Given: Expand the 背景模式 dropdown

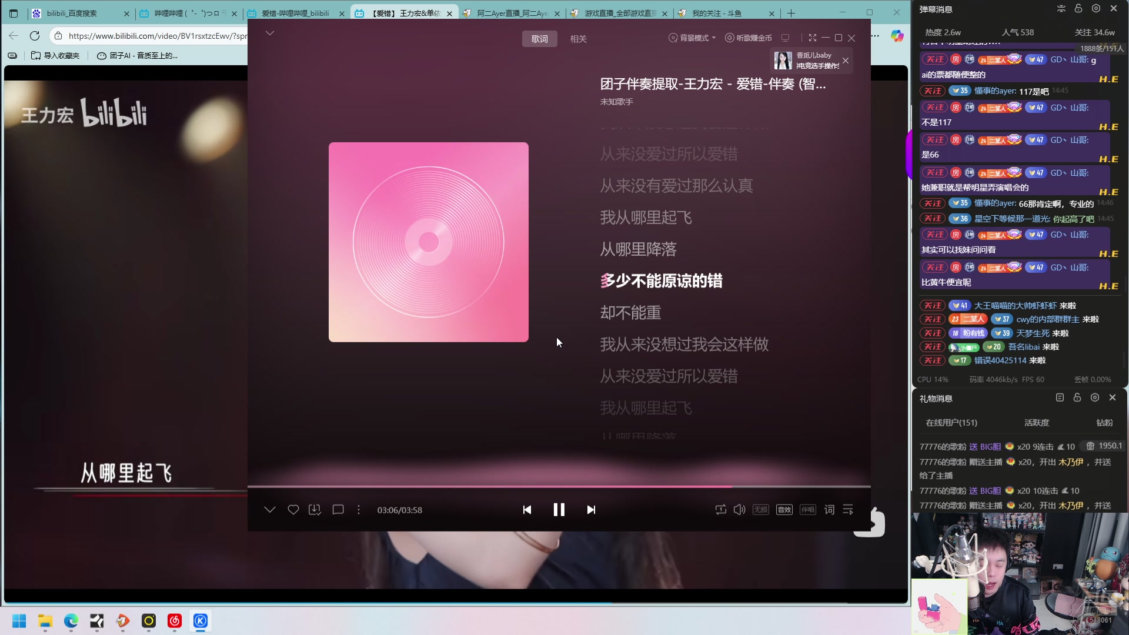Looking at the screenshot, I should pos(692,38).
